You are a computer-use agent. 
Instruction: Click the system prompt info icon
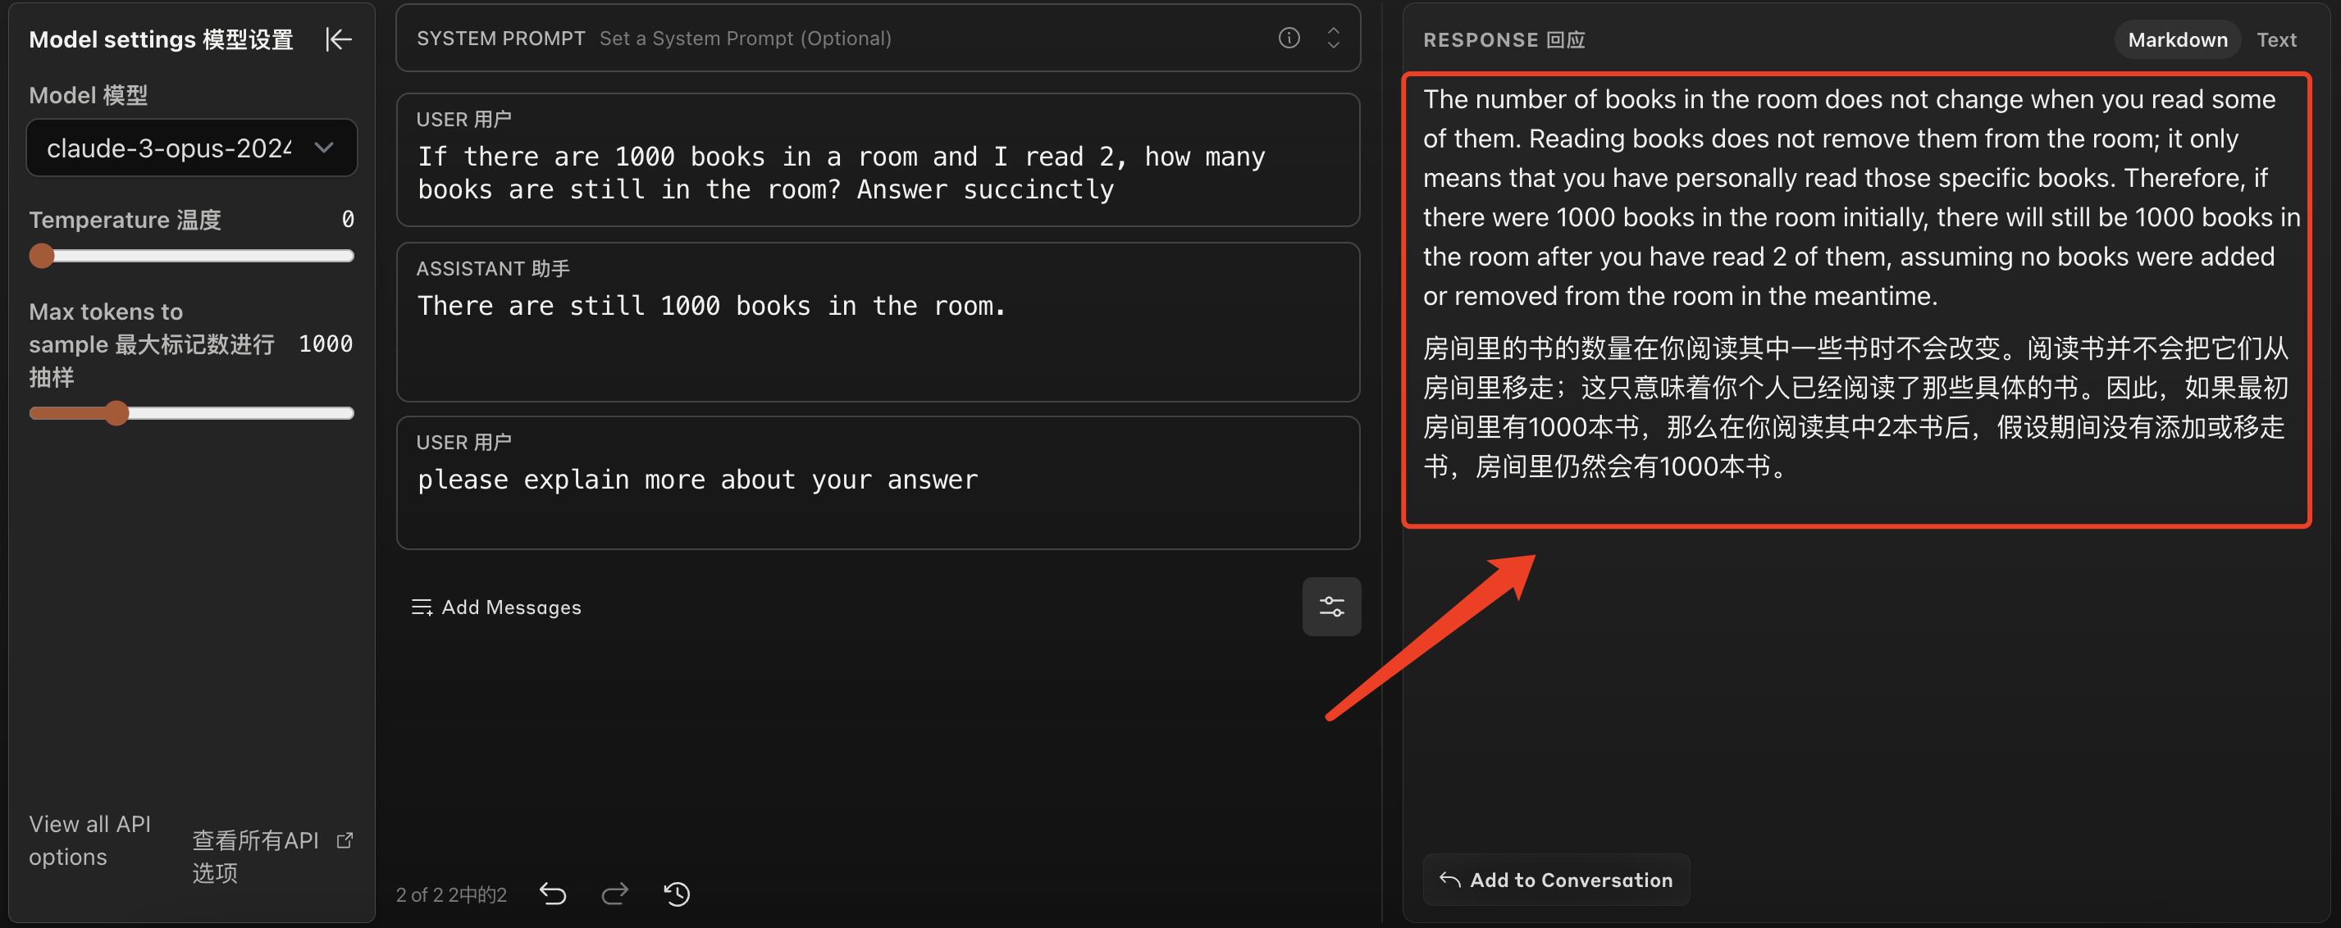1289,39
